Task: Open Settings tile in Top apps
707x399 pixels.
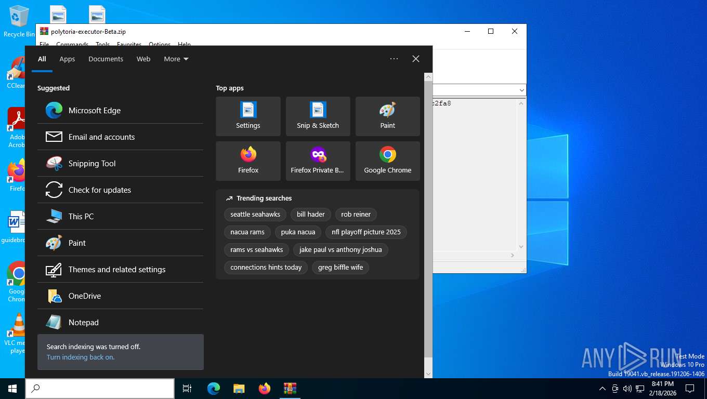Action: (248, 116)
